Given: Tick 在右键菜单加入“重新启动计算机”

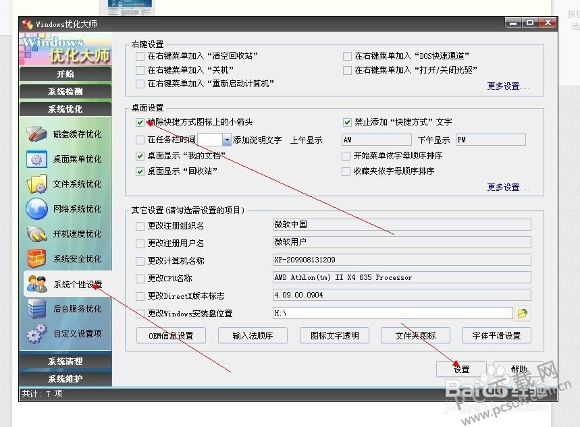Looking at the screenshot, I should [140, 84].
